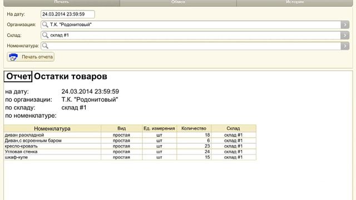Click the search magnifier in Организация field
Screen dimensions: 356x200
(45, 24)
